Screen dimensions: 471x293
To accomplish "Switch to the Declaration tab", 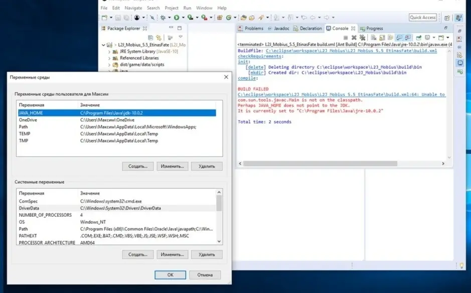I will click(x=307, y=28).
